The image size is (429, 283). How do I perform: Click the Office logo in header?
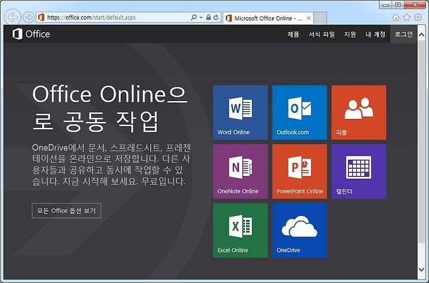tap(31, 34)
